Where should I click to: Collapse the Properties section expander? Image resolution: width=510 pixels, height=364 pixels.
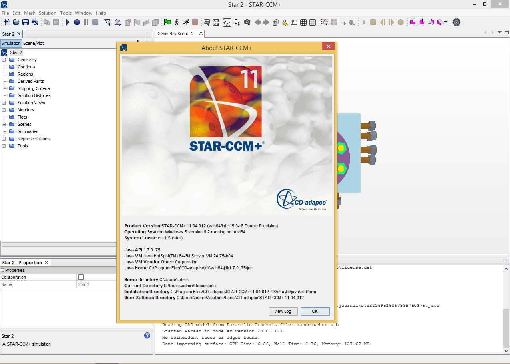pos(2,271)
